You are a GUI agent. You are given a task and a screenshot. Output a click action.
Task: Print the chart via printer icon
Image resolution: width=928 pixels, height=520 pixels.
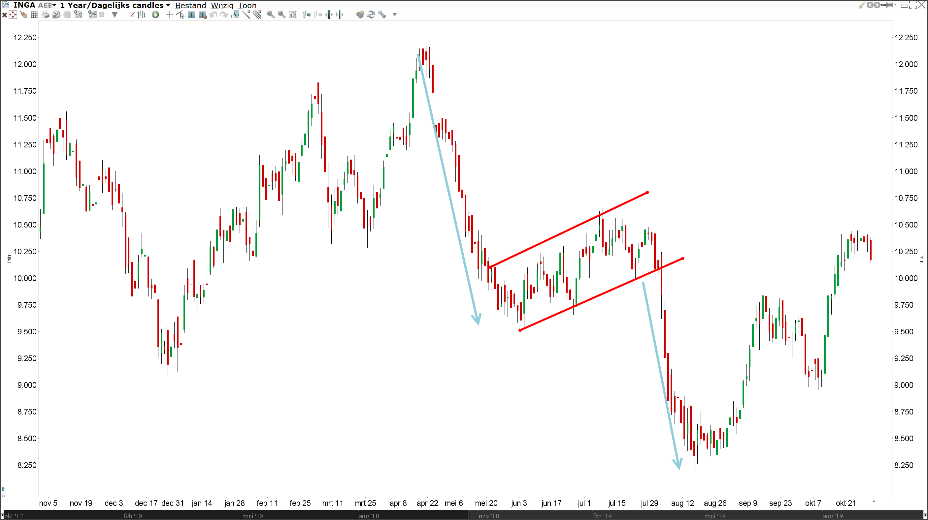[46, 15]
